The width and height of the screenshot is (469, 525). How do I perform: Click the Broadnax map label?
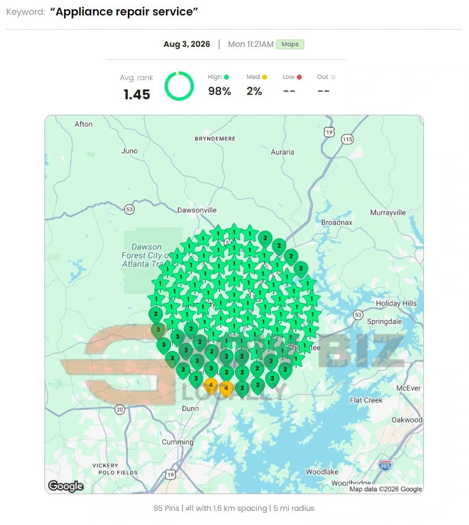[x=337, y=222]
